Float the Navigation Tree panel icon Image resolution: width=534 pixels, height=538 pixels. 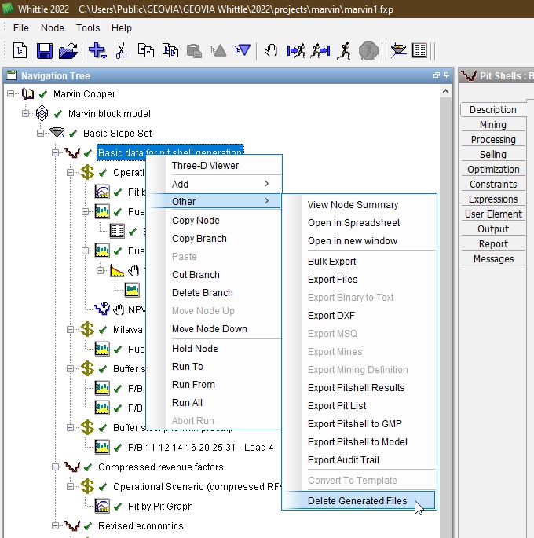pyautogui.click(x=437, y=75)
